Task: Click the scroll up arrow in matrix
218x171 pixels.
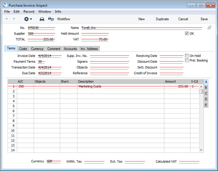Action: point(201,87)
